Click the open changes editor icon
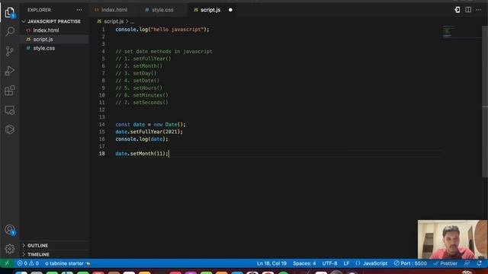This screenshot has height=274, width=488. (x=457, y=10)
